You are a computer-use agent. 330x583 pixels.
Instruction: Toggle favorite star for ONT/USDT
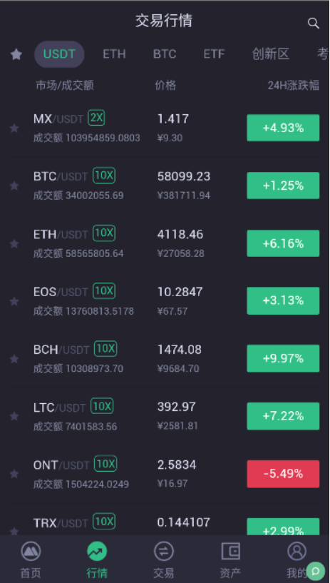pyautogui.click(x=14, y=474)
